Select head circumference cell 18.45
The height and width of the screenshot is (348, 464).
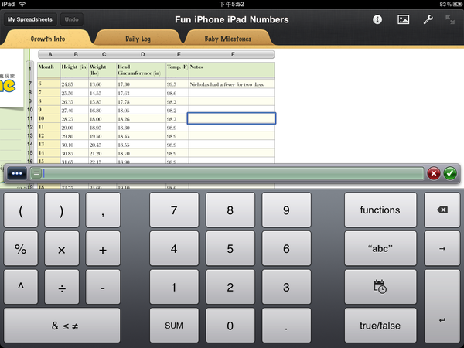pyautogui.click(x=142, y=136)
